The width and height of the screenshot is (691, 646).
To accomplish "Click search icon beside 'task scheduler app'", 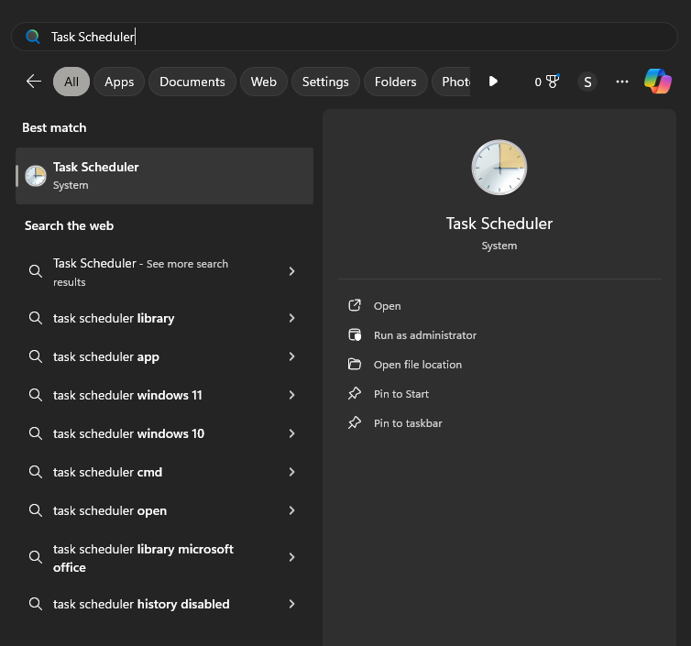I will coord(36,356).
